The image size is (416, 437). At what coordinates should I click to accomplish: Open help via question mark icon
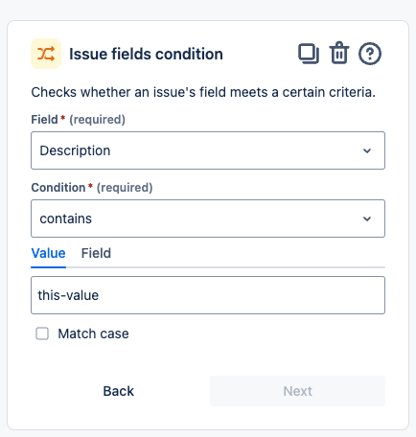pos(370,54)
